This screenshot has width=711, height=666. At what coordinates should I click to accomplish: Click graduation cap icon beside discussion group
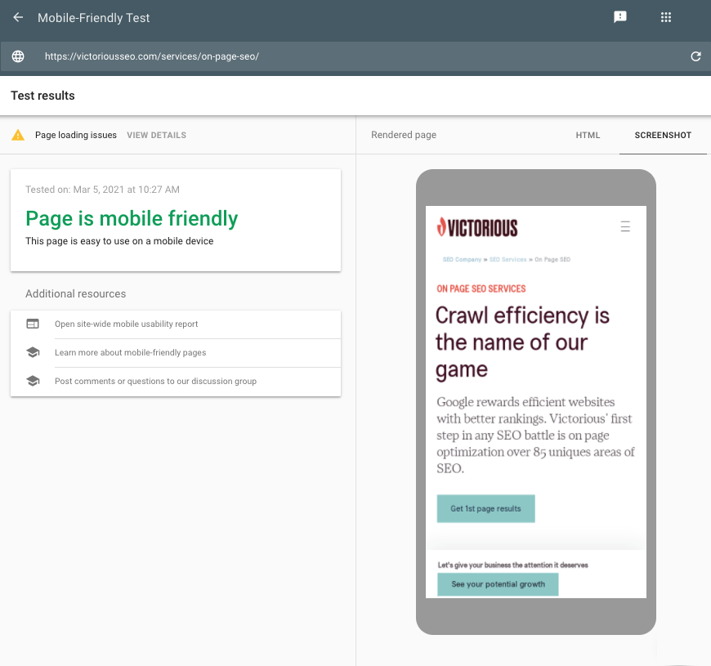tap(33, 381)
